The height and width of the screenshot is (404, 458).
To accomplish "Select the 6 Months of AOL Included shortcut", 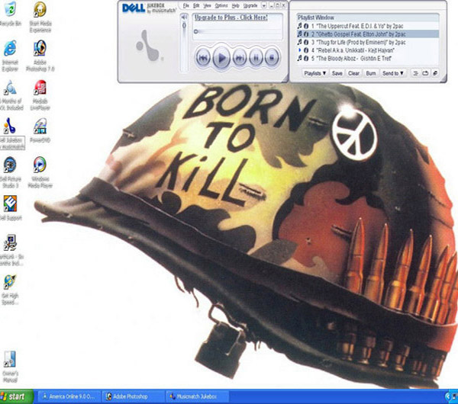I will coord(11,95).
